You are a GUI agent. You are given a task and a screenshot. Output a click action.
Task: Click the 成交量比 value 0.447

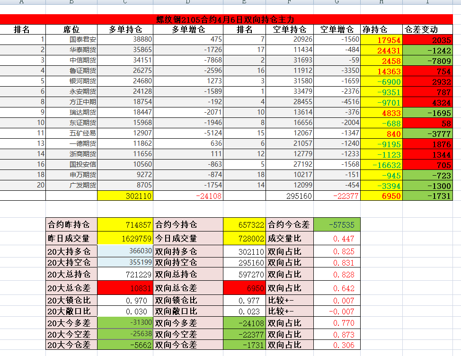pyautogui.click(x=337, y=239)
